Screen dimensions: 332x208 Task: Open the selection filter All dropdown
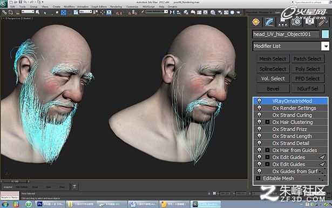click(x=28, y=12)
